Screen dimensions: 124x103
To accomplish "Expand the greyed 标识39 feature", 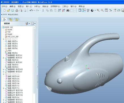I will pos(4,39).
